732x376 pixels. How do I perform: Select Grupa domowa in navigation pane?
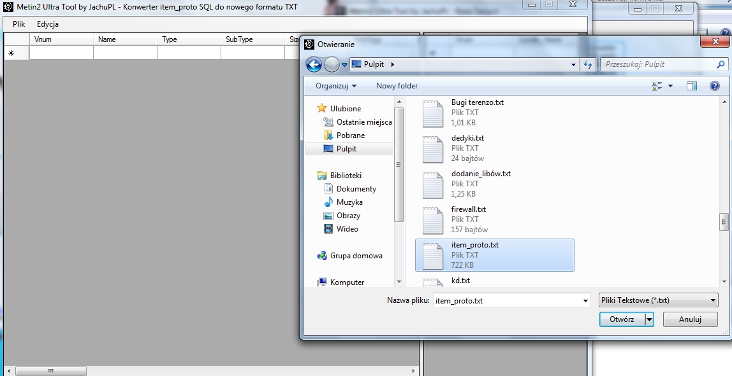coord(356,256)
